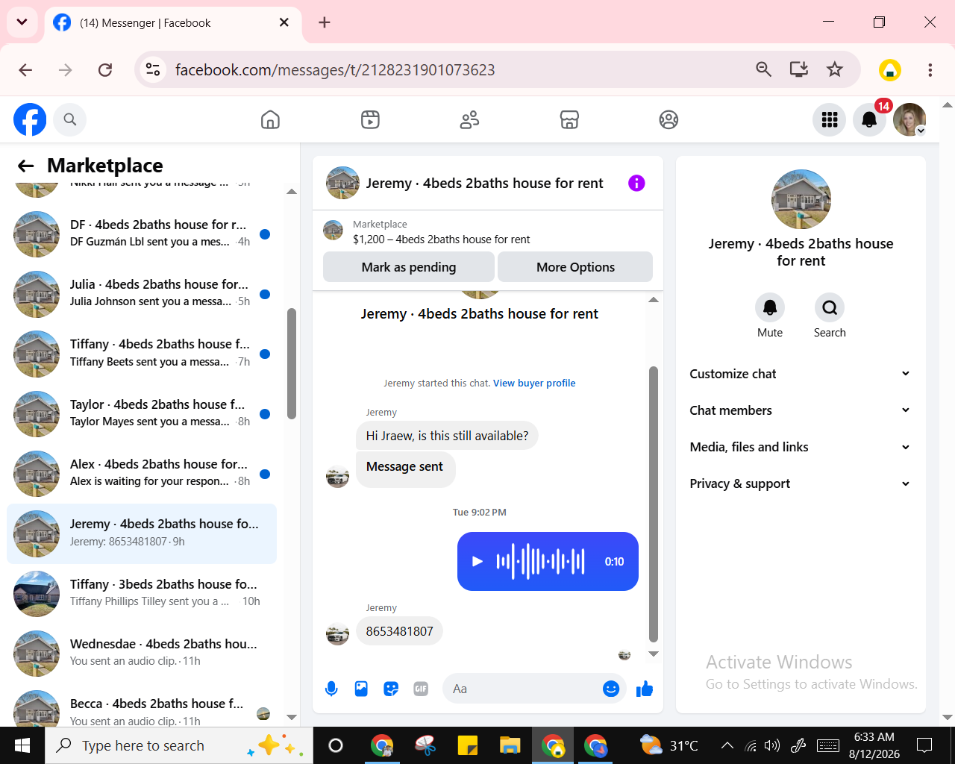Screen dimensions: 955x764
Task: Open Julia Johnson conversation
Action: [x=142, y=293]
